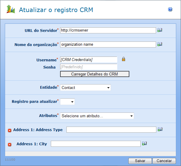Click the Address 1: City input box

point(95,144)
